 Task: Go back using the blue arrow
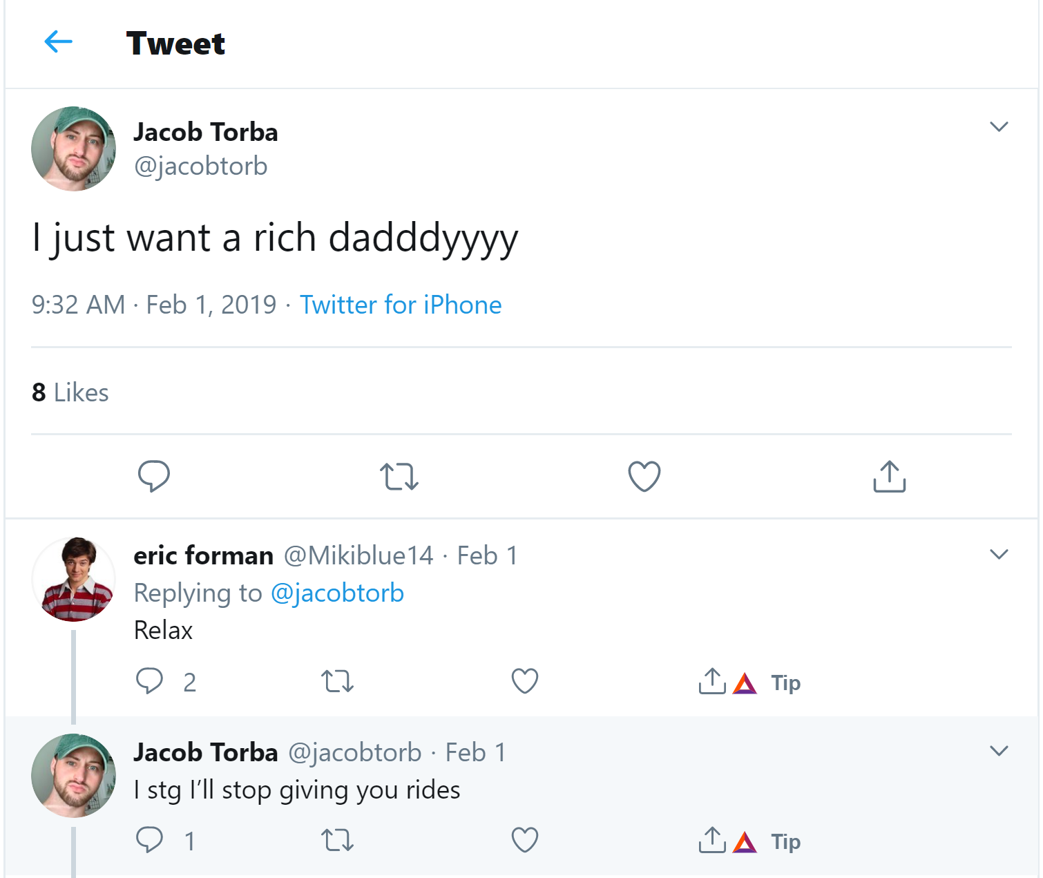[59, 42]
